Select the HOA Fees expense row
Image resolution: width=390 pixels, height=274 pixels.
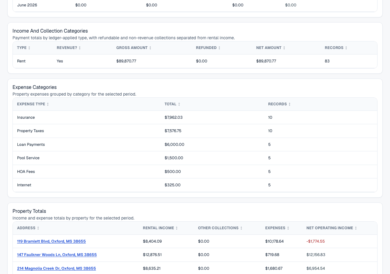coord(195,172)
